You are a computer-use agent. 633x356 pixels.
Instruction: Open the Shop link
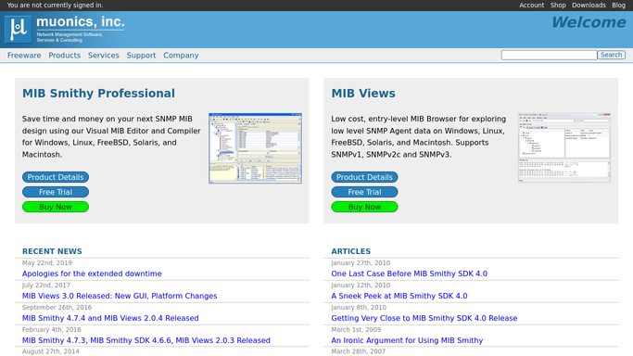[x=558, y=6]
